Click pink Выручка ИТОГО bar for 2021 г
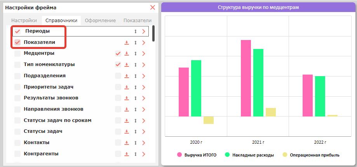 point(246,78)
